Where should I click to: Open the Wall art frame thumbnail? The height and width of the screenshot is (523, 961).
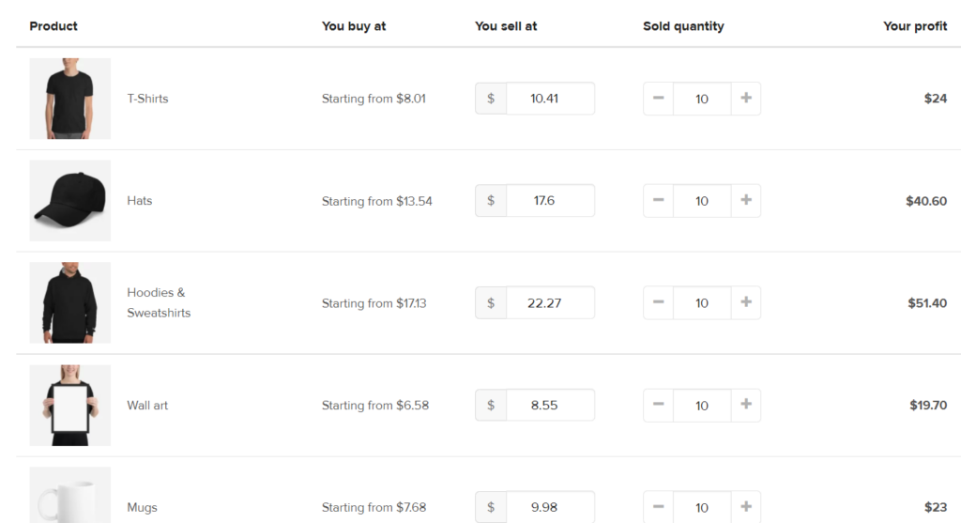click(69, 406)
